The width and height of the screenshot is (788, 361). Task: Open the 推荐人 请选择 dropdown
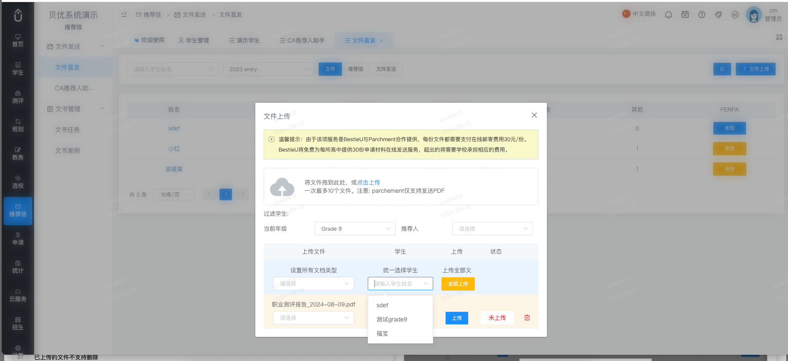pos(492,229)
